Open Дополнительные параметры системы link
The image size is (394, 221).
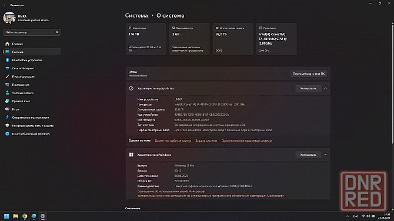(246, 140)
